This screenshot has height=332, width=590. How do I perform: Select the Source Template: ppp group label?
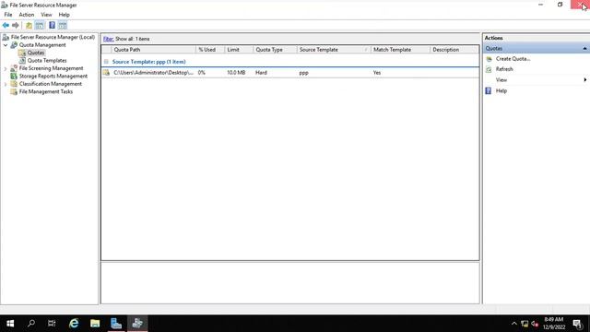pos(149,62)
